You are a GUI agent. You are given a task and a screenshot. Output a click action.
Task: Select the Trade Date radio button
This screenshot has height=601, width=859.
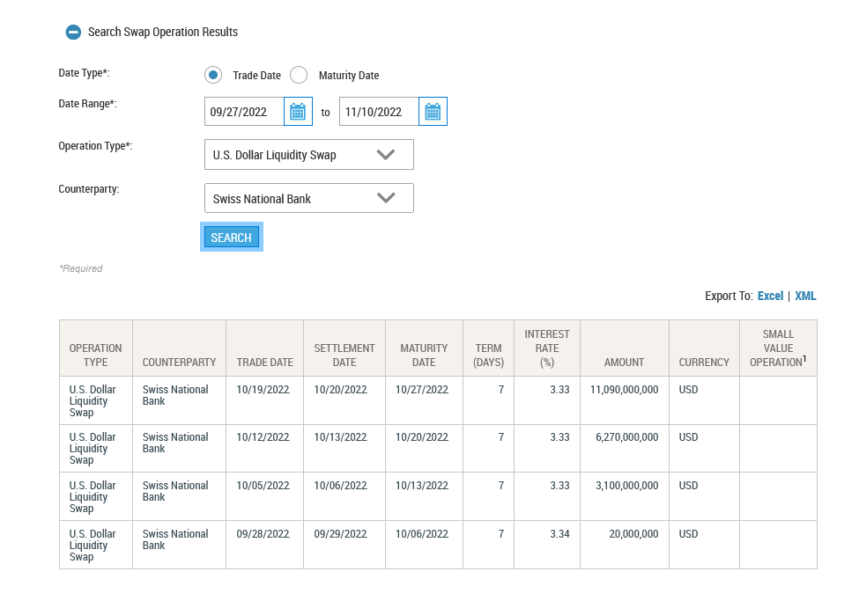coord(213,75)
